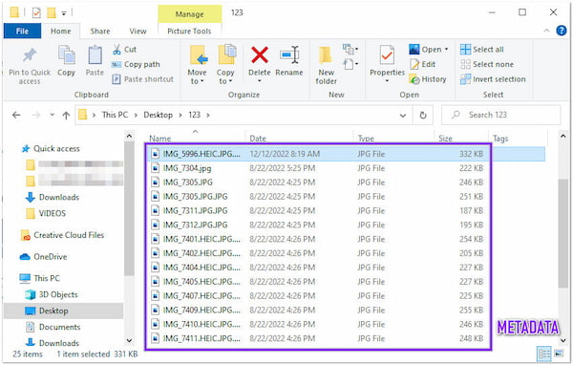
Task: Cut the selected file
Action: (x=124, y=50)
